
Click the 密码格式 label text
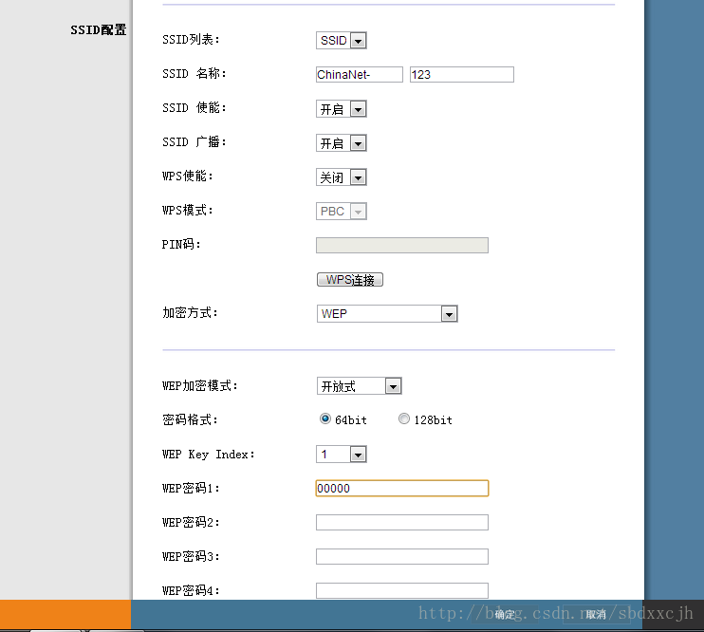[190, 419]
